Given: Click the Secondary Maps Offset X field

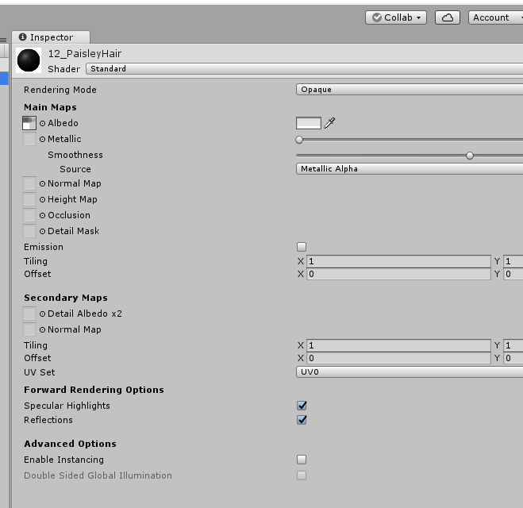Looking at the screenshot, I should [x=398, y=358].
